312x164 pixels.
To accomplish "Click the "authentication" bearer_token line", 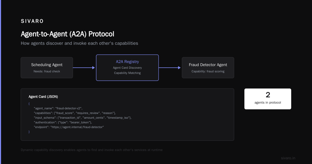I will (x=63, y=122).
